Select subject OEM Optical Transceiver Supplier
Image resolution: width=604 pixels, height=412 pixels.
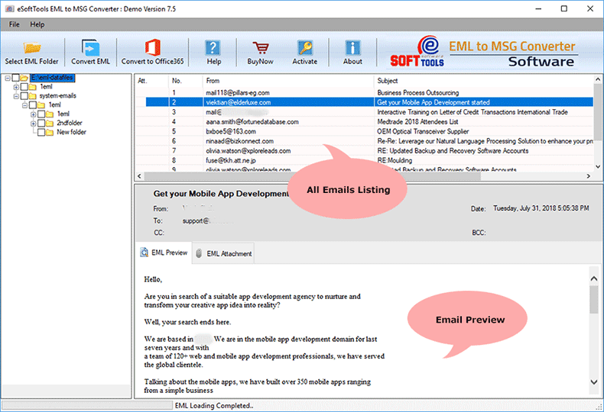click(x=423, y=131)
